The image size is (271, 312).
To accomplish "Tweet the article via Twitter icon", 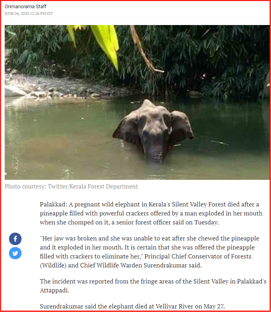I will (x=15, y=253).
